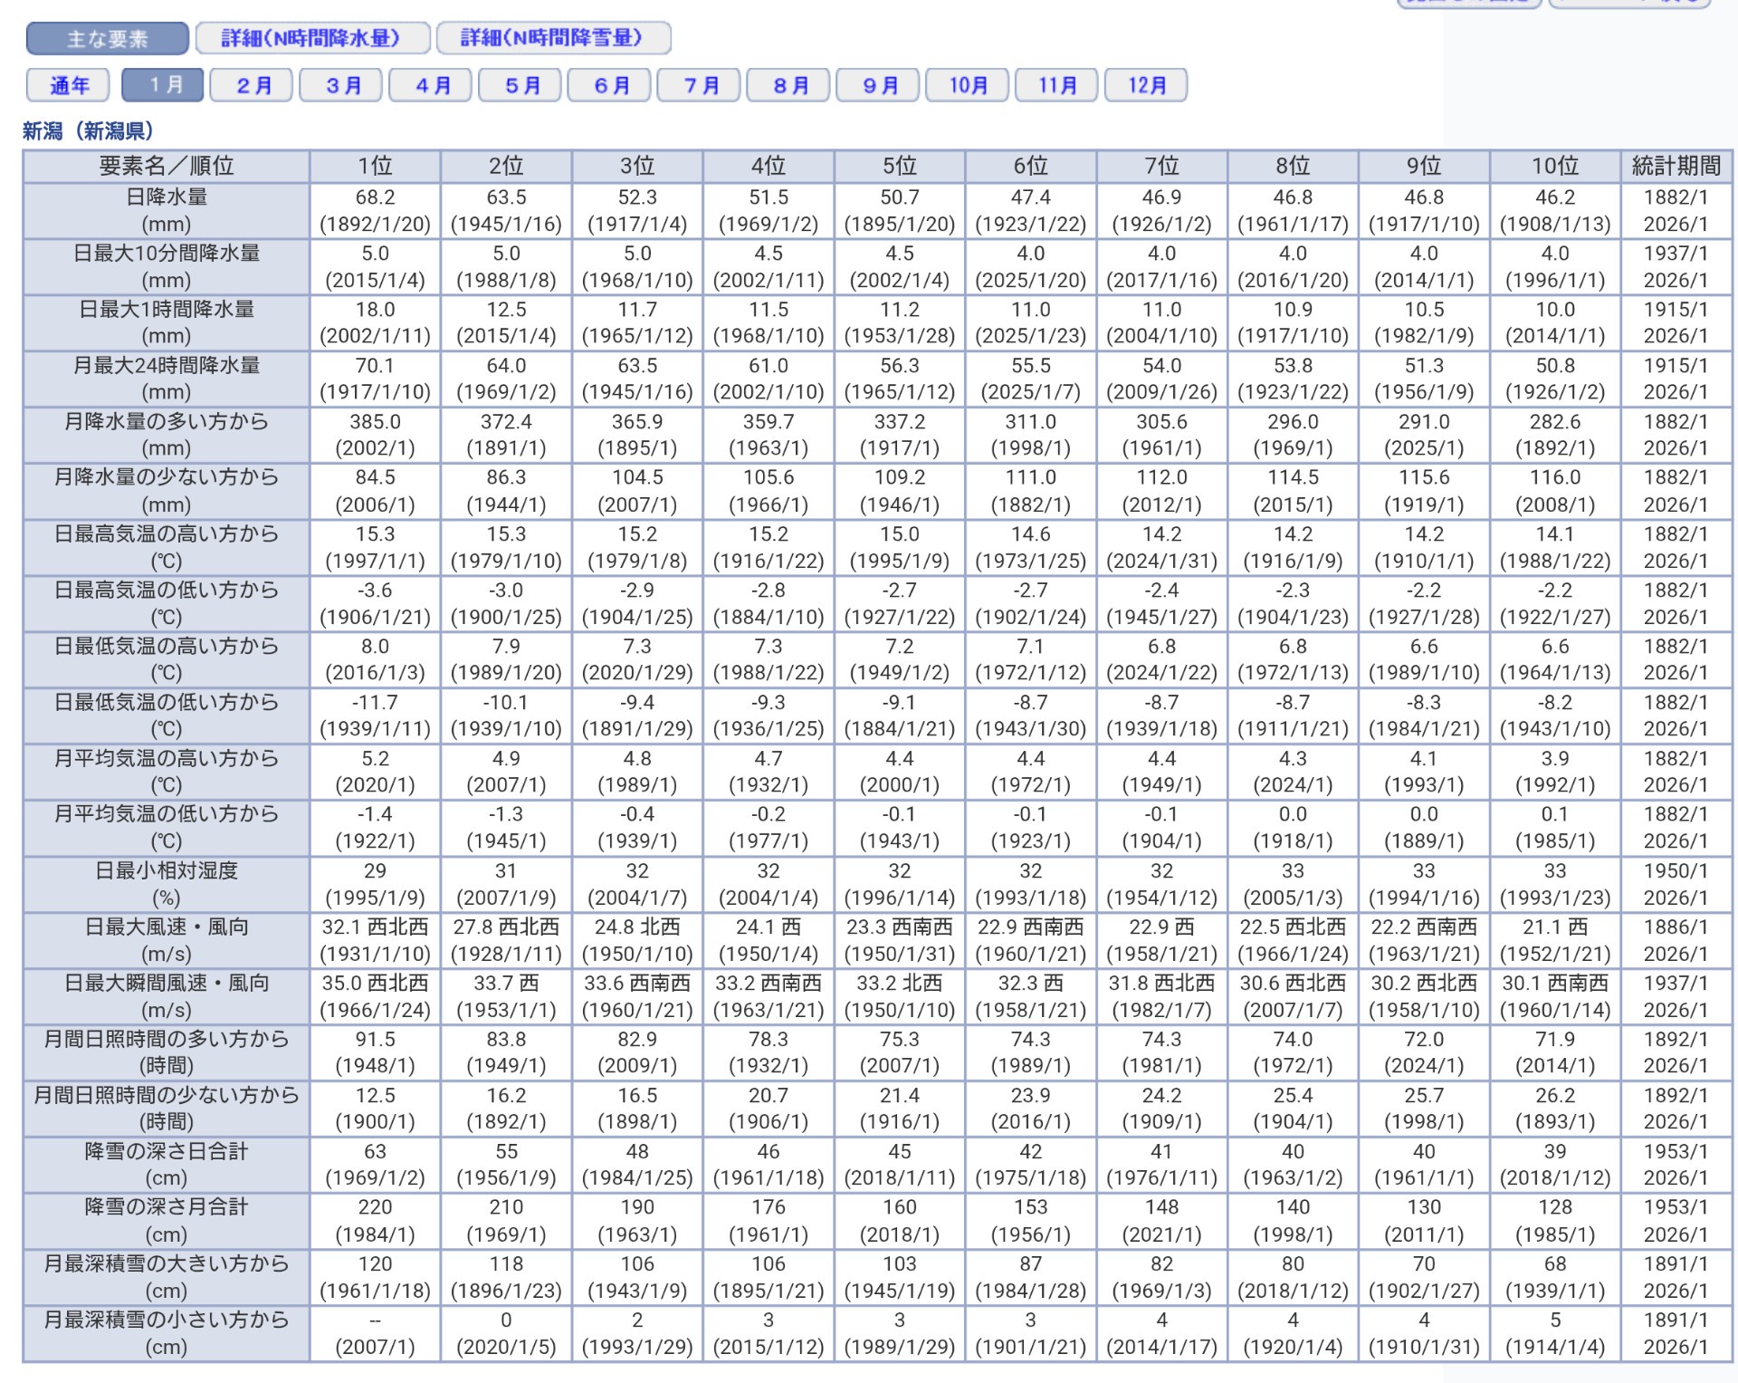Select the 6月 month button
1738x1383 pixels.
point(610,86)
